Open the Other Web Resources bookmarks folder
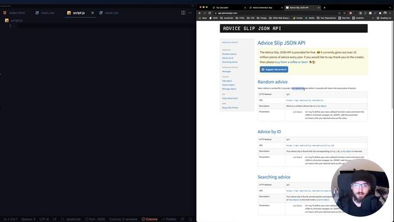The image size is (394, 222). 279,18
